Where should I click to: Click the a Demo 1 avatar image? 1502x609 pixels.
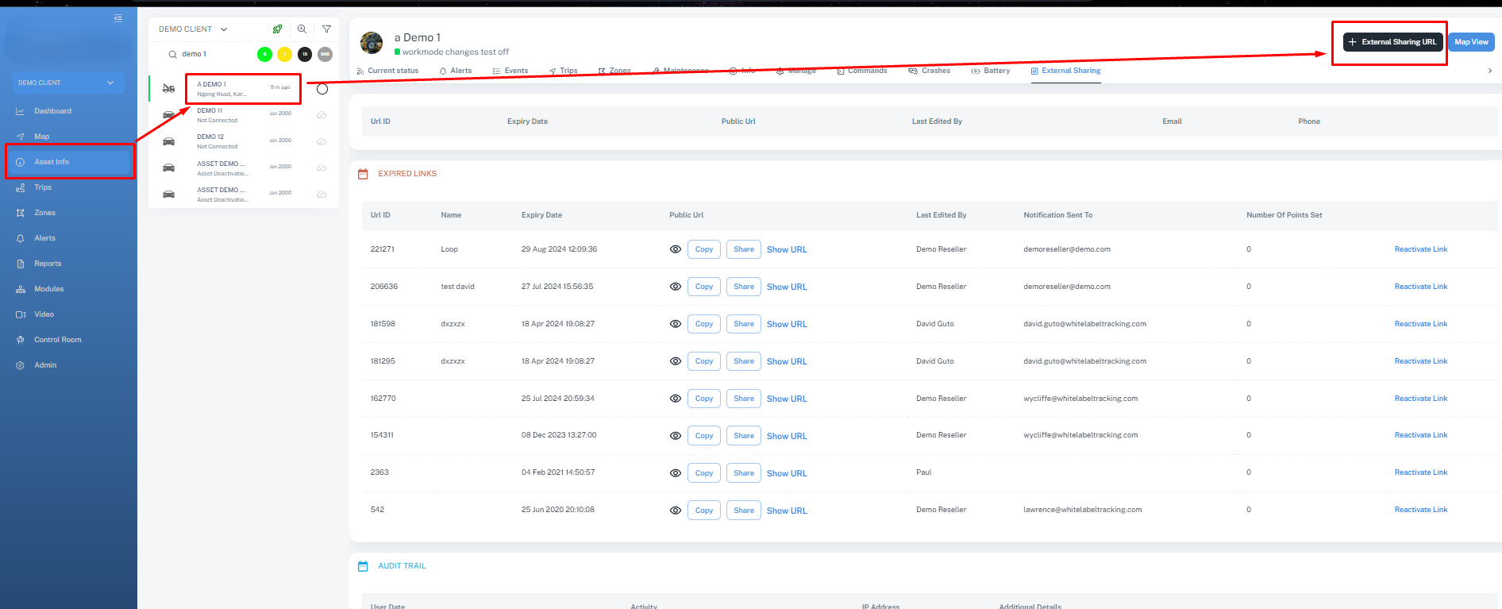[x=372, y=43]
